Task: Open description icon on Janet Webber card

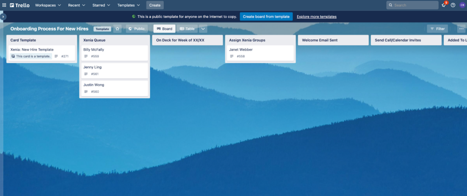Action: [232, 56]
